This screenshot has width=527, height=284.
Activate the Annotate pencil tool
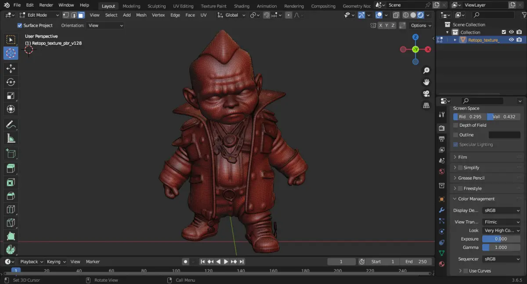point(11,125)
